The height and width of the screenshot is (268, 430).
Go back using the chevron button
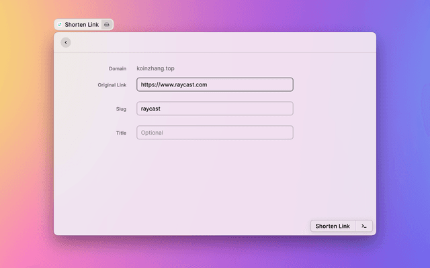tap(65, 42)
